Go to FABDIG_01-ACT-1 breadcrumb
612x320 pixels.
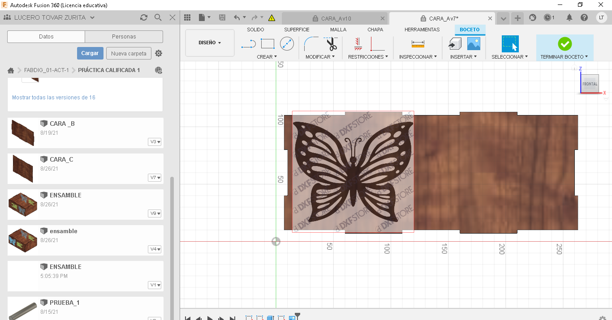(47, 70)
